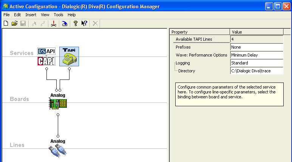Viewport: 292px width, 162px height.
Task: Click the help description text box
Action: pyautogui.click(x=229, y=95)
